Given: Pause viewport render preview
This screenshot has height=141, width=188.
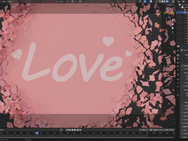Looking at the screenshot, I should pos(173,2).
